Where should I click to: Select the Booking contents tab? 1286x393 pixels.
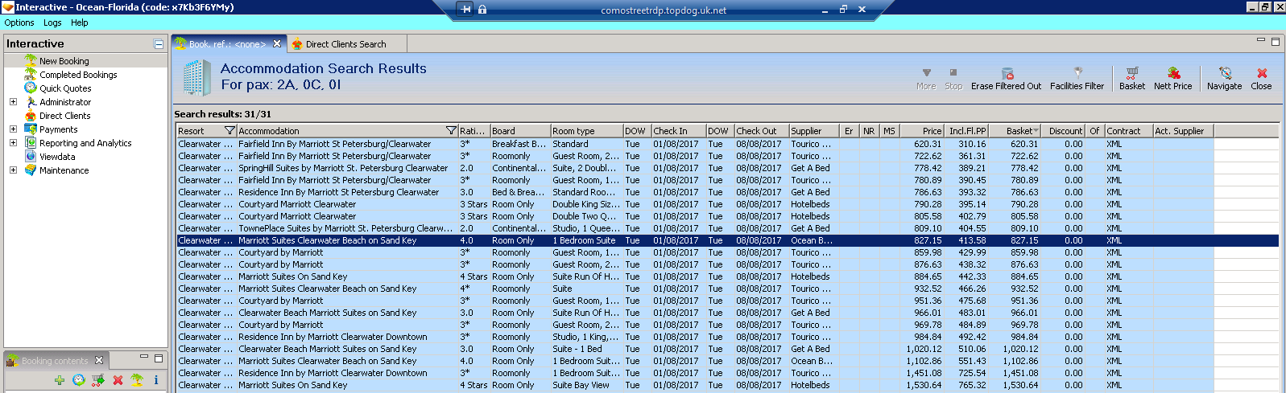click(55, 361)
